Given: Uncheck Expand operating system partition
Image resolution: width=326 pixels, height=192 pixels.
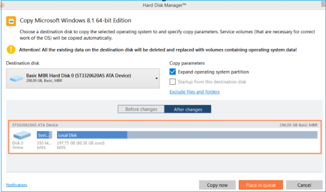Looking at the screenshot, I should click(173, 72).
